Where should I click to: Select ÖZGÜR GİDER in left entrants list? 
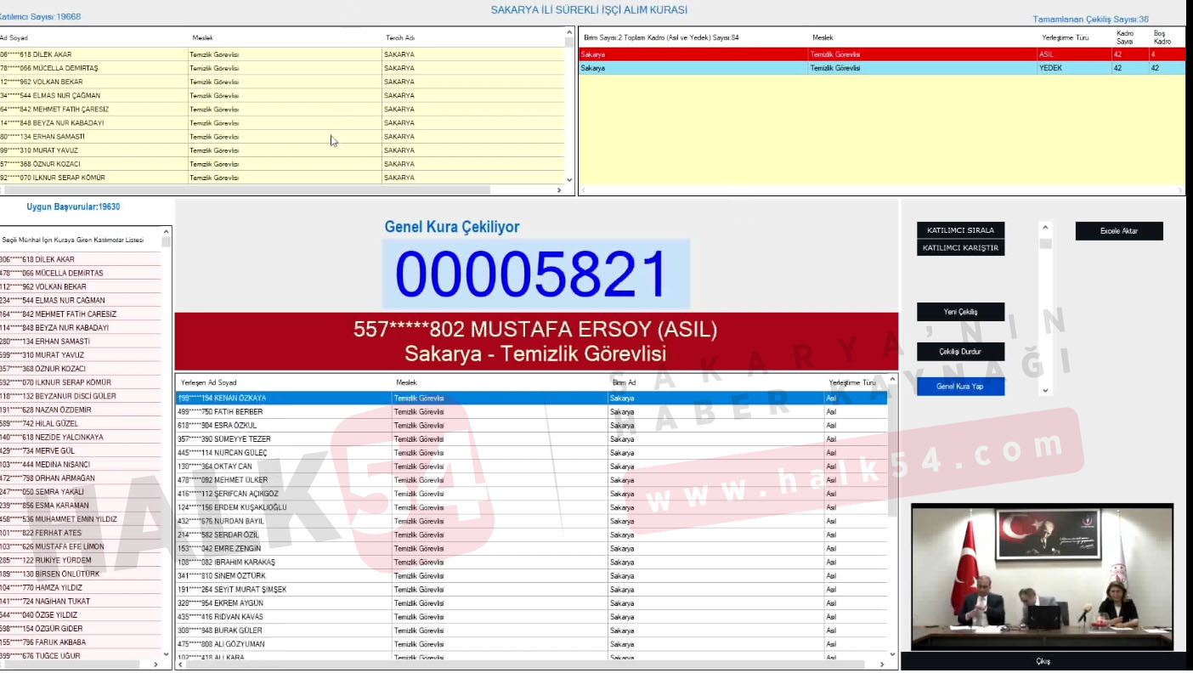[x=81, y=628]
